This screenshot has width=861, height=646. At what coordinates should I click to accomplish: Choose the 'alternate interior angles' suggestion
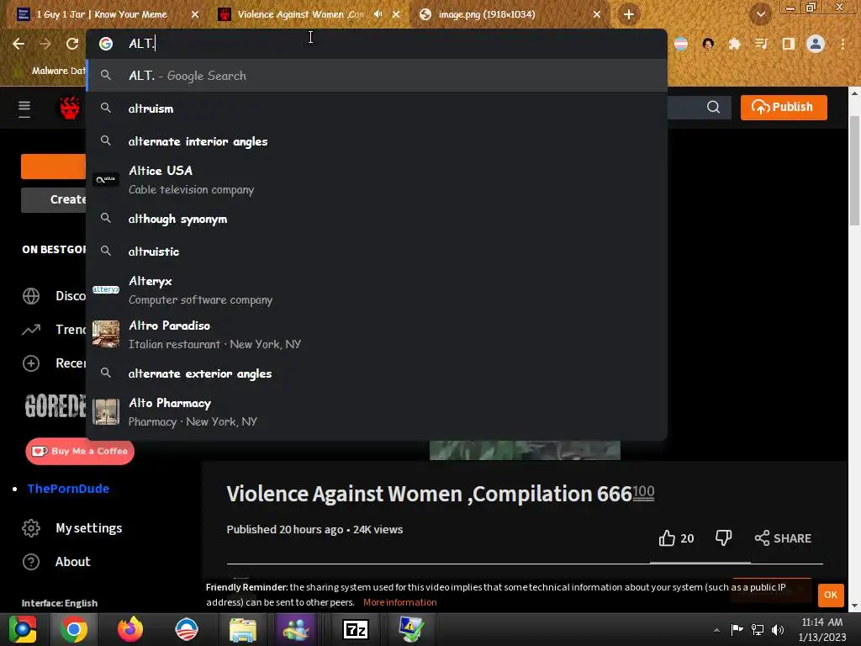(x=377, y=141)
